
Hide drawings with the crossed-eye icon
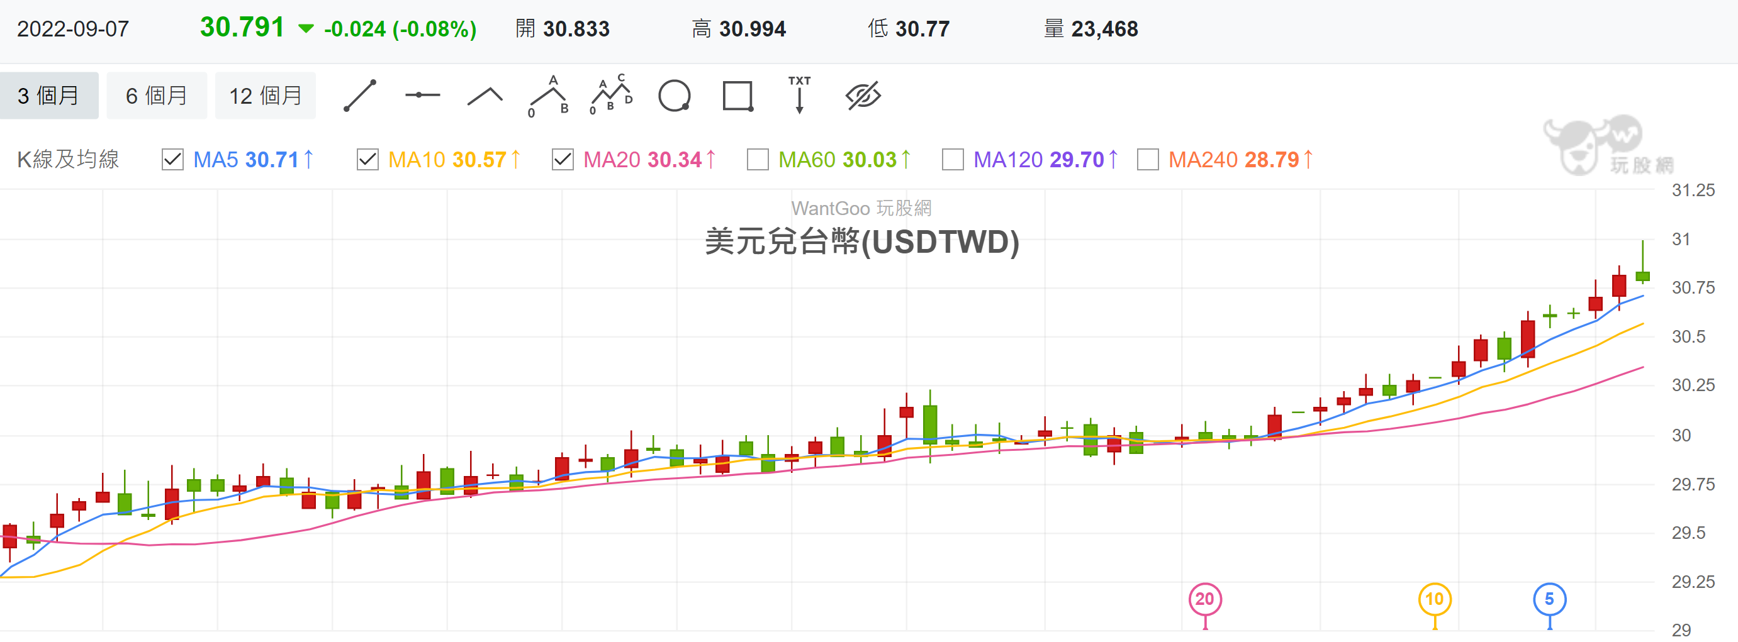(863, 96)
